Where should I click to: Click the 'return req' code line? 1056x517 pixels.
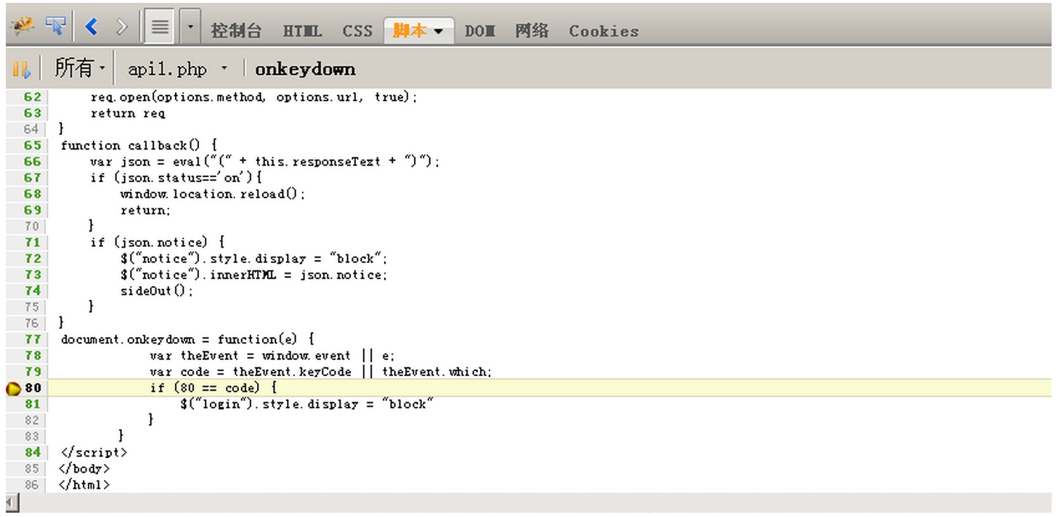[128, 113]
